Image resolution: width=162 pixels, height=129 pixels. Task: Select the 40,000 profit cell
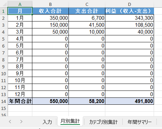(130, 32)
